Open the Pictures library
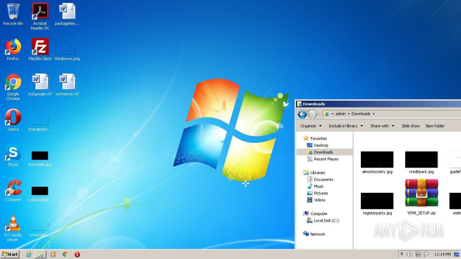This screenshot has width=461, height=259. coord(321,193)
